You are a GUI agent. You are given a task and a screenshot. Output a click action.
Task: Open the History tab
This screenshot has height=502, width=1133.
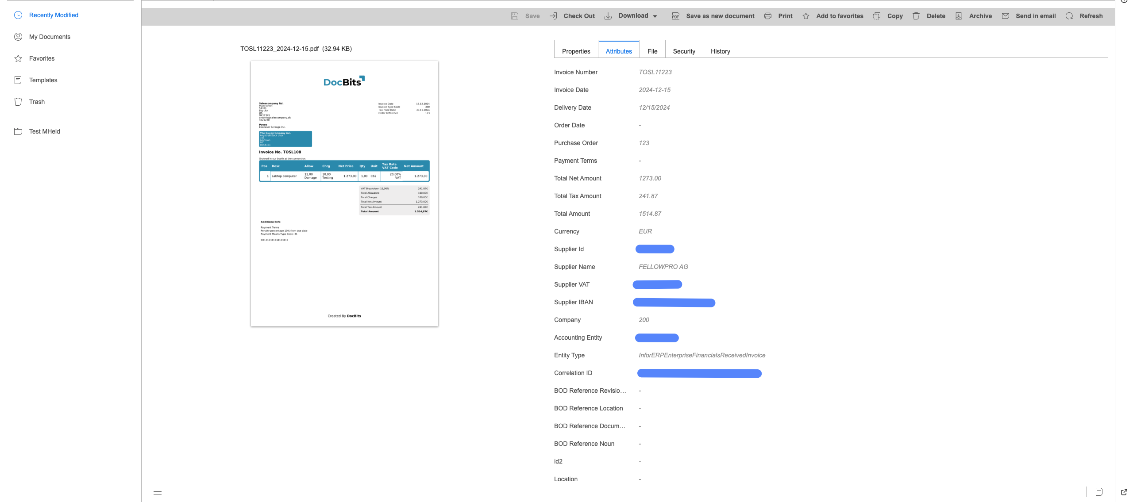coord(720,51)
